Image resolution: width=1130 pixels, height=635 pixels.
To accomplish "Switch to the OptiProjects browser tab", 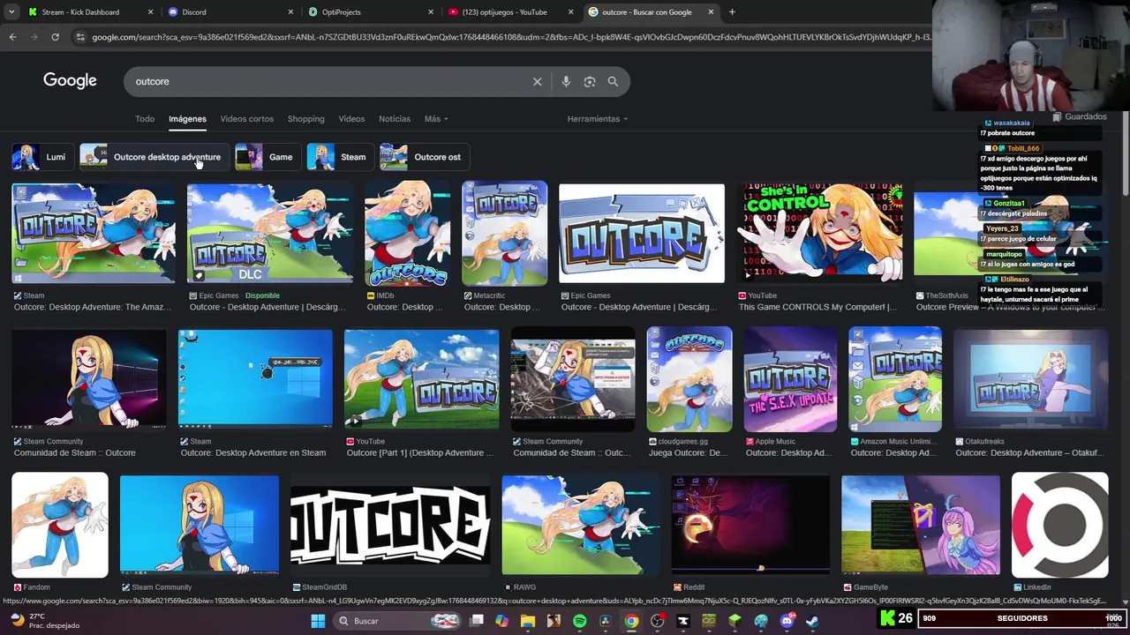I will 369,12.
